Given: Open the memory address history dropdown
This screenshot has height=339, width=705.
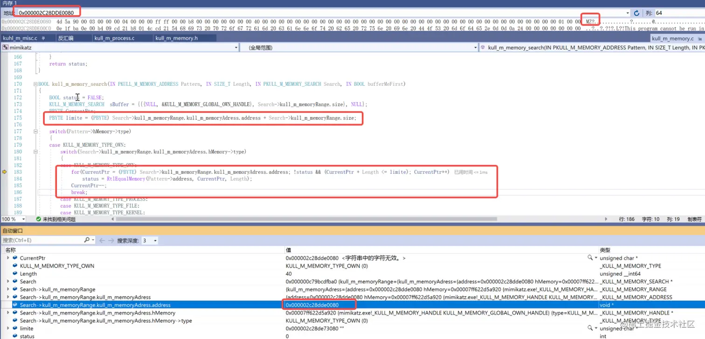Looking at the screenshot, I should click(628, 13).
